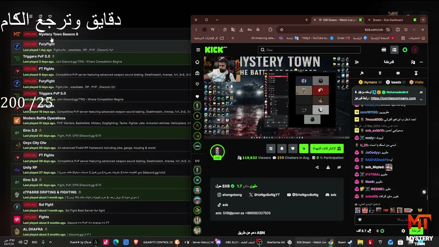Image resolution: width=439 pixels, height=247 pixels.
Task: Open the green Kick K icon in the header
Action: pyautogui.click(x=405, y=50)
